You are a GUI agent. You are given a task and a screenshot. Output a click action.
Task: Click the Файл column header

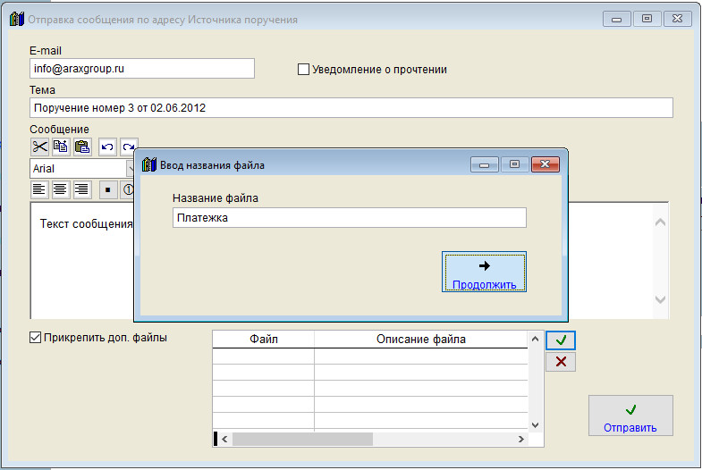pos(264,339)
